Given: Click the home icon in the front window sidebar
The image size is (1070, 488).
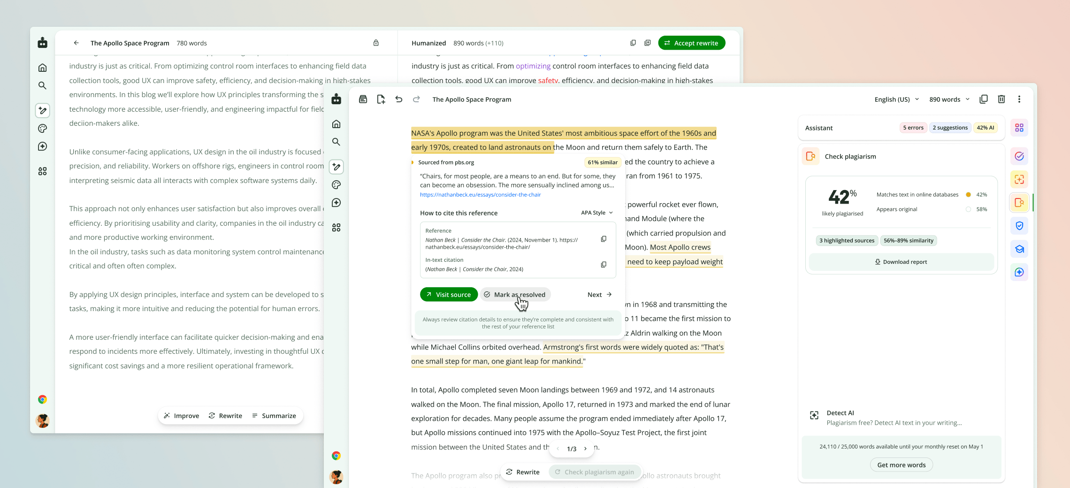Looking at the screenshot, I should coord(336,124).
